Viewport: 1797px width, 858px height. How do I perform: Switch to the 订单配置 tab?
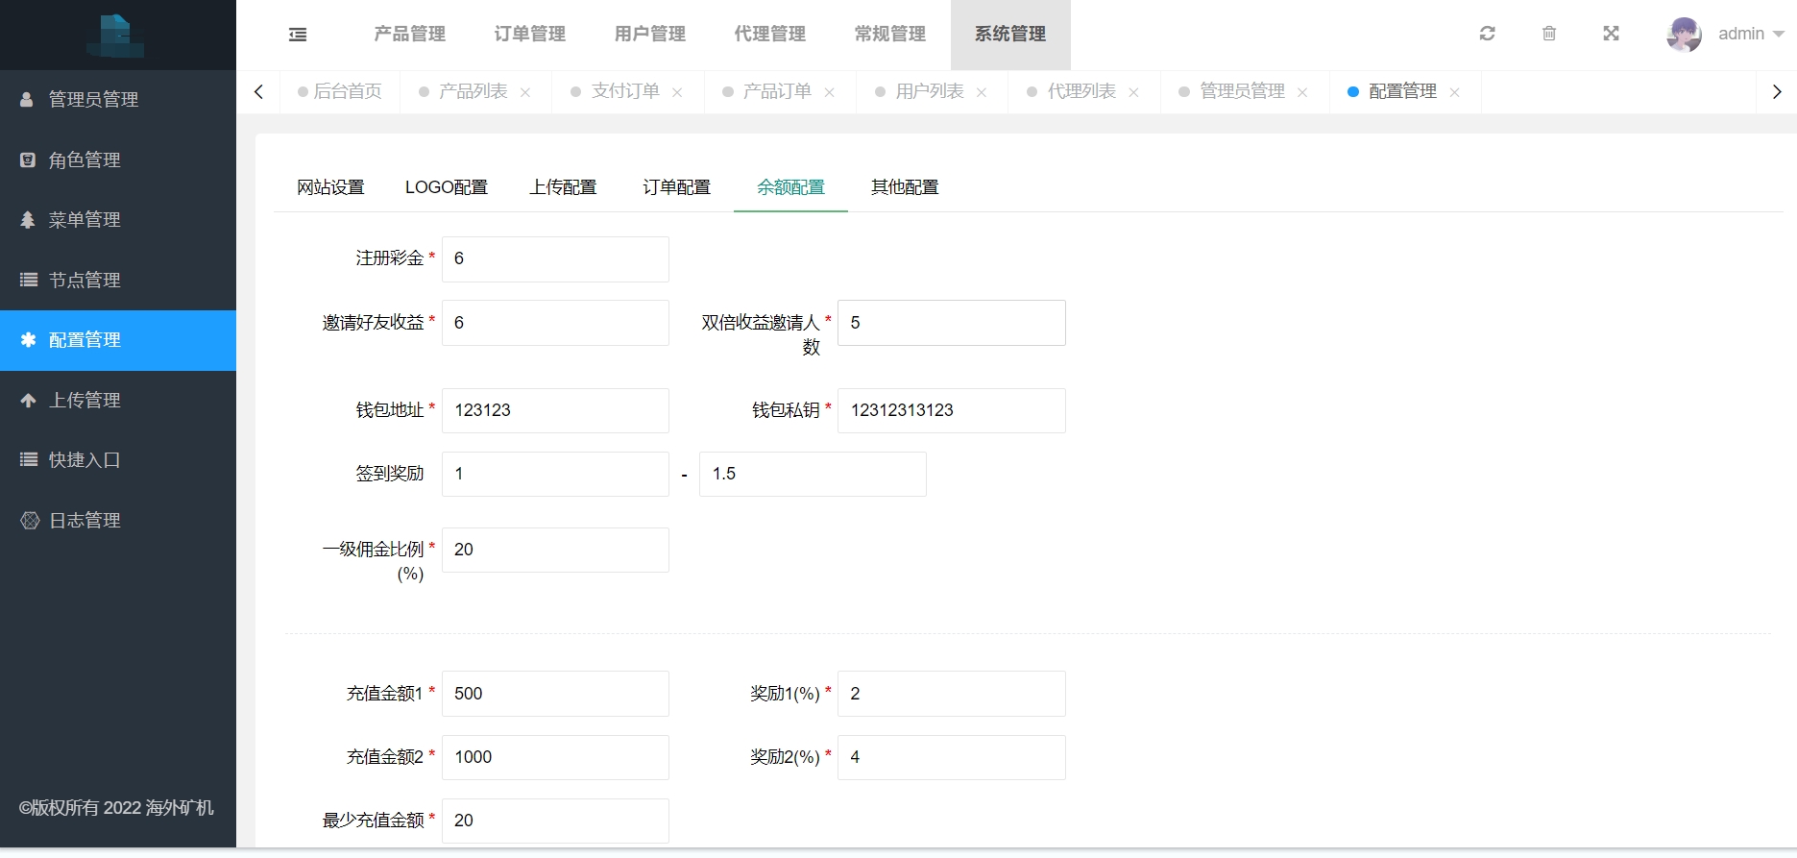[676, 187]
